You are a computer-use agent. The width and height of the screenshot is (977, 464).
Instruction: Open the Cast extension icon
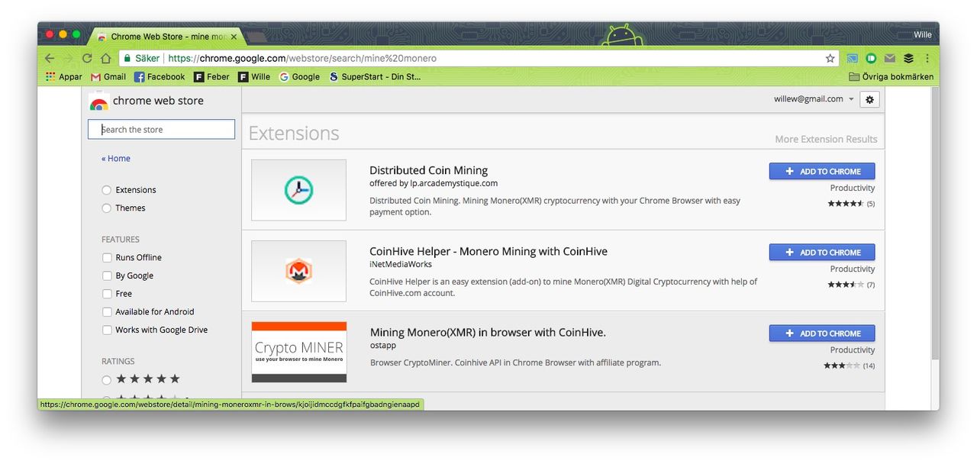coord(852,59)
